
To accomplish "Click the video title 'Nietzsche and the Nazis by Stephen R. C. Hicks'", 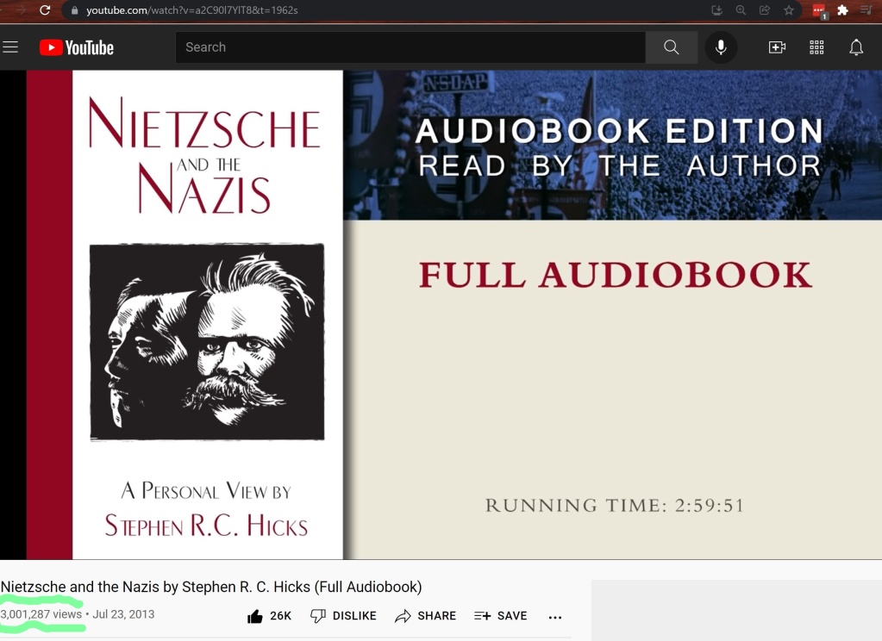I will pyautogui.click(x=211, y=587).
